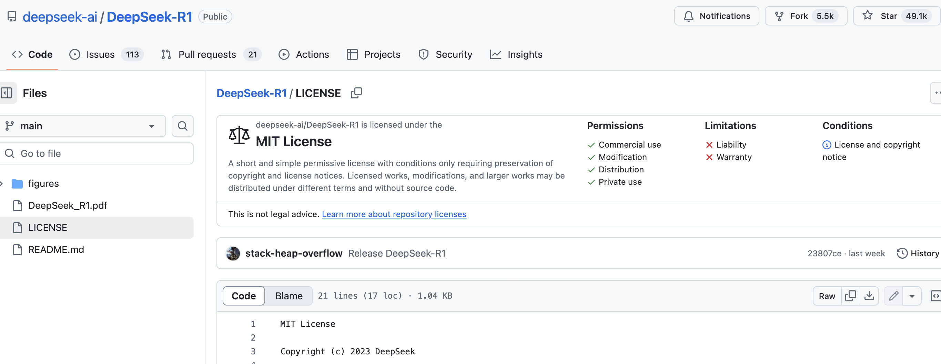Download the raw file icon
This screenshot has width=941, height=364.
pos(869,296)
